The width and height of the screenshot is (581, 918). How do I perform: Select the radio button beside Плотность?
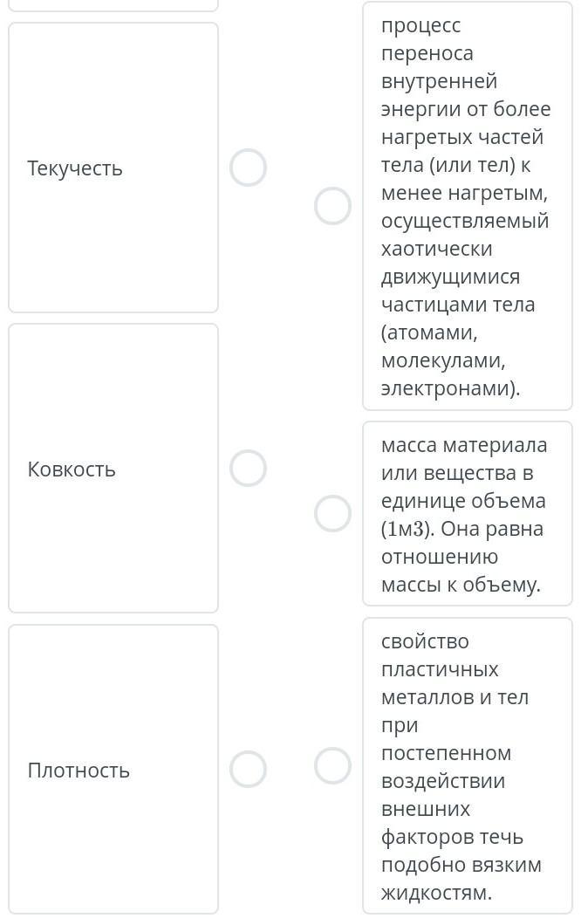point(248,769)
